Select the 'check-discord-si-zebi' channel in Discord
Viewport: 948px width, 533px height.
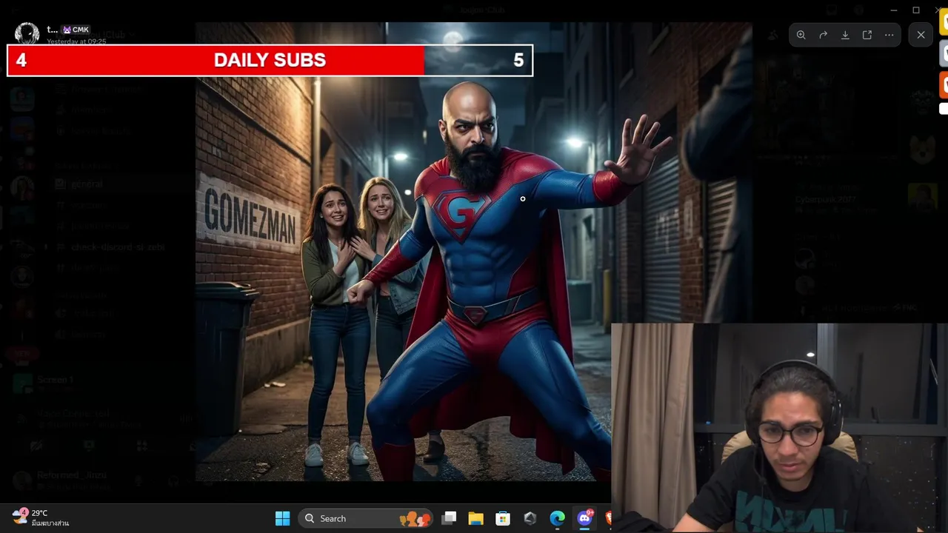coord(118,247)
